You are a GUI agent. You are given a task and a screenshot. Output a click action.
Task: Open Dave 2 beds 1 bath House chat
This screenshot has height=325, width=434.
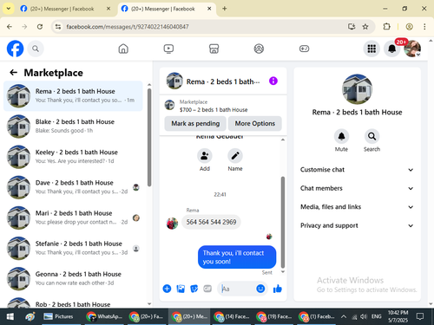73,187
